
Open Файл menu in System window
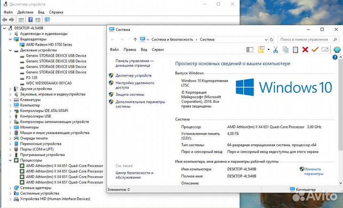pos(114,50)
